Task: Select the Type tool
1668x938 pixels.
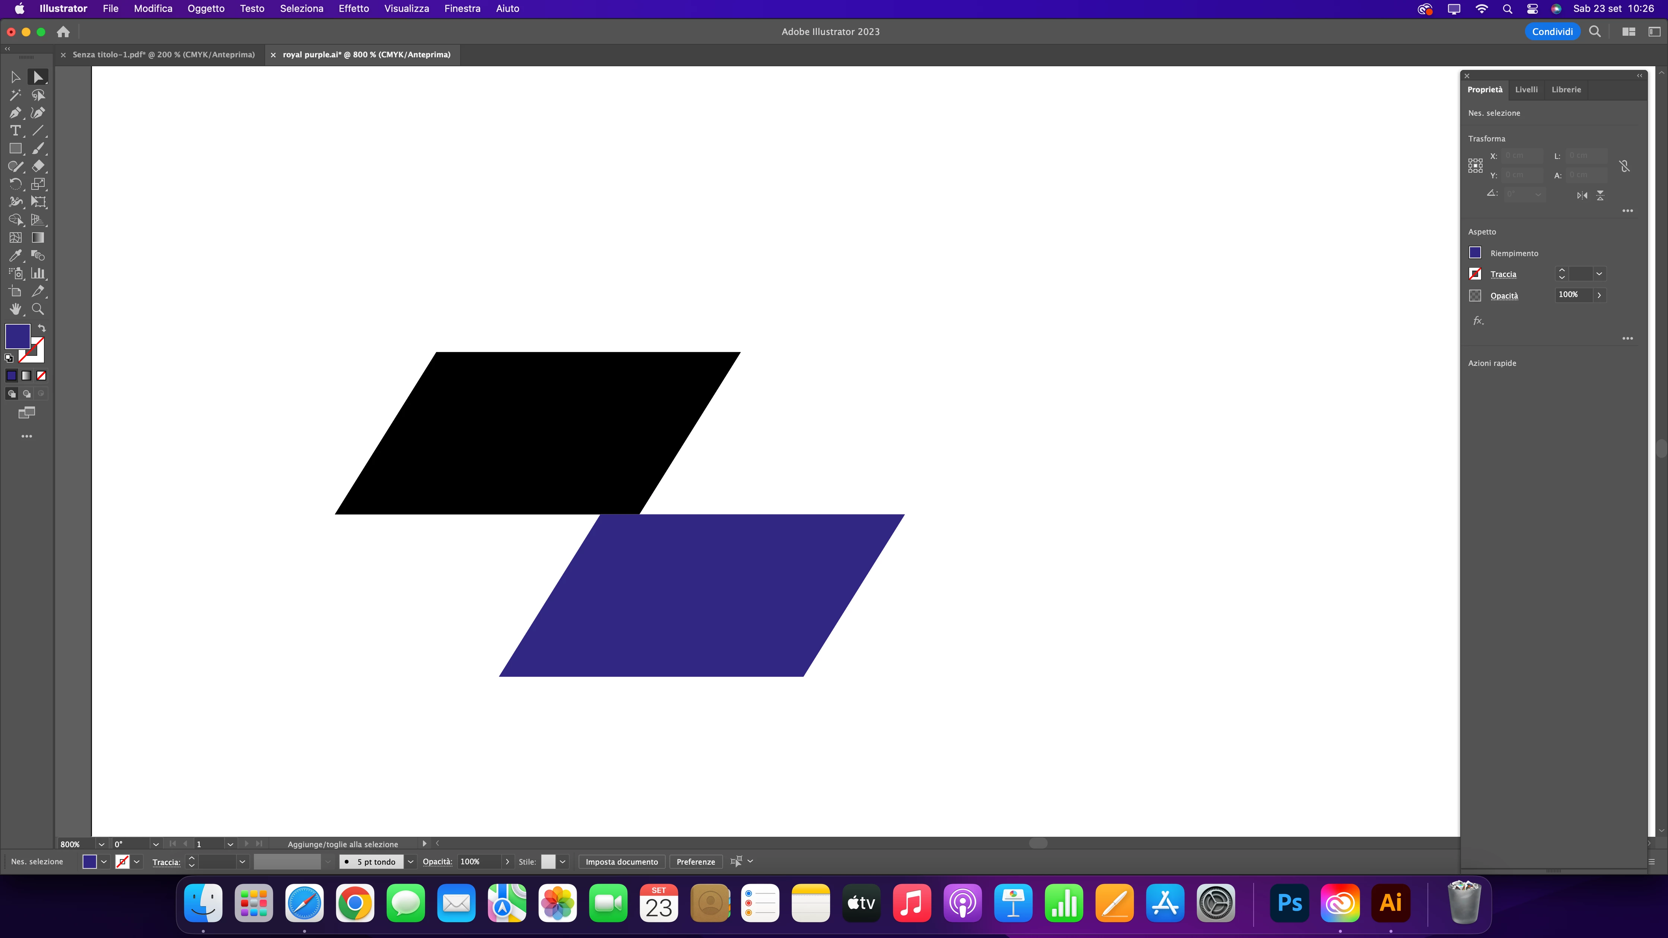Action: click(x=15, y=131)
